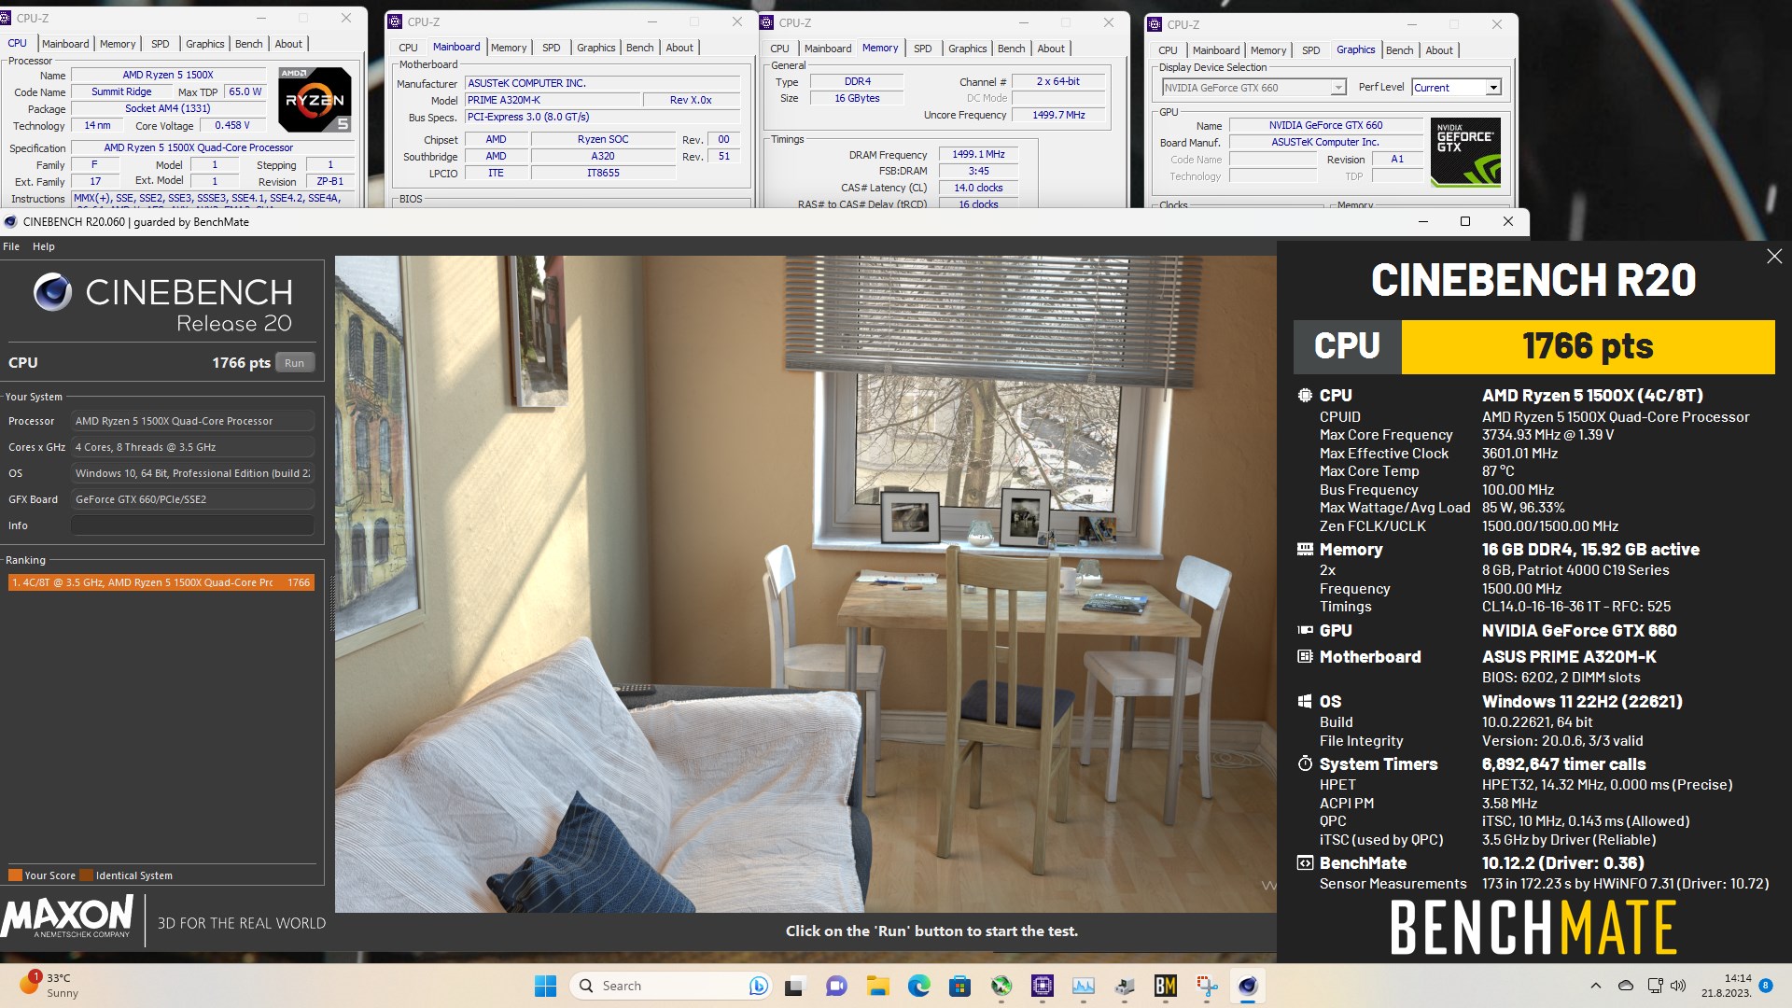This screenshot has width=1792, height=1008.
Task: Open Task View on the taskbar
Action: click(794, 986)
